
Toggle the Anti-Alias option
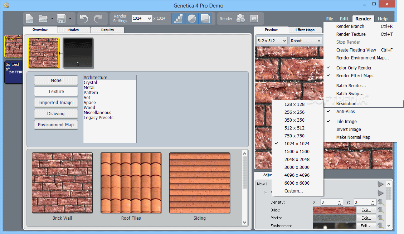coord(345,112)
